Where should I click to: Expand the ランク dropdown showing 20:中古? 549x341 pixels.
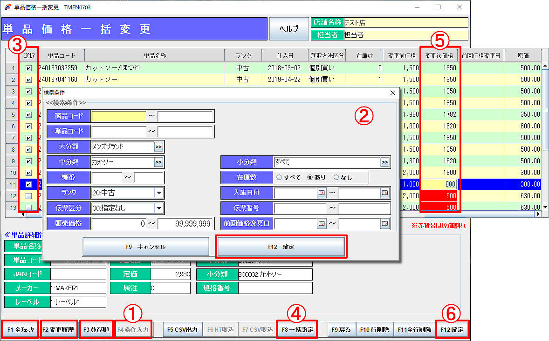click(159, 193)
